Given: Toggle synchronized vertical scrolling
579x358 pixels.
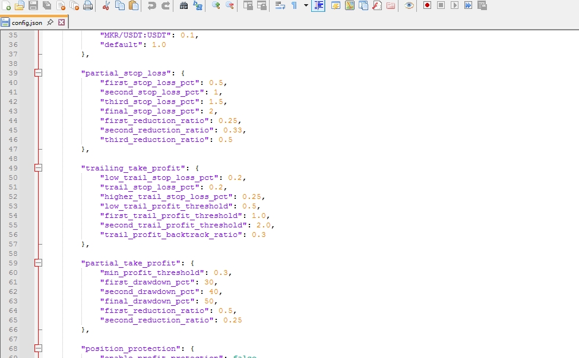Looking at the screenshot, I should coord(248,5).
